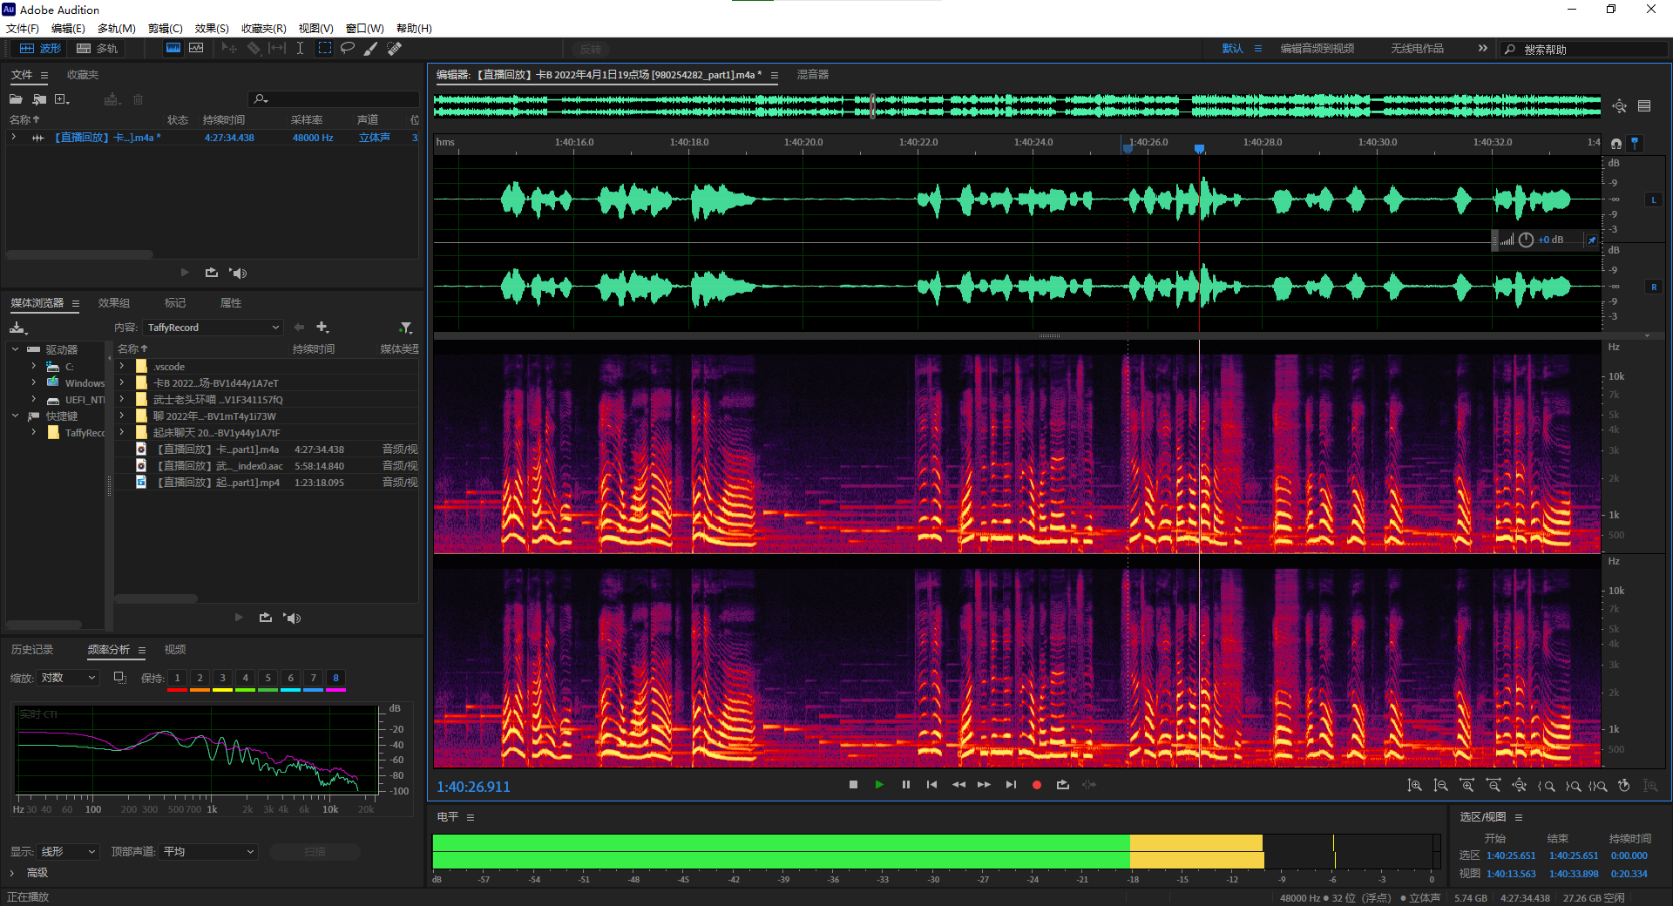Switch to the 混音器 tab
Screen dimensions: 1673x906
(813, 75)
